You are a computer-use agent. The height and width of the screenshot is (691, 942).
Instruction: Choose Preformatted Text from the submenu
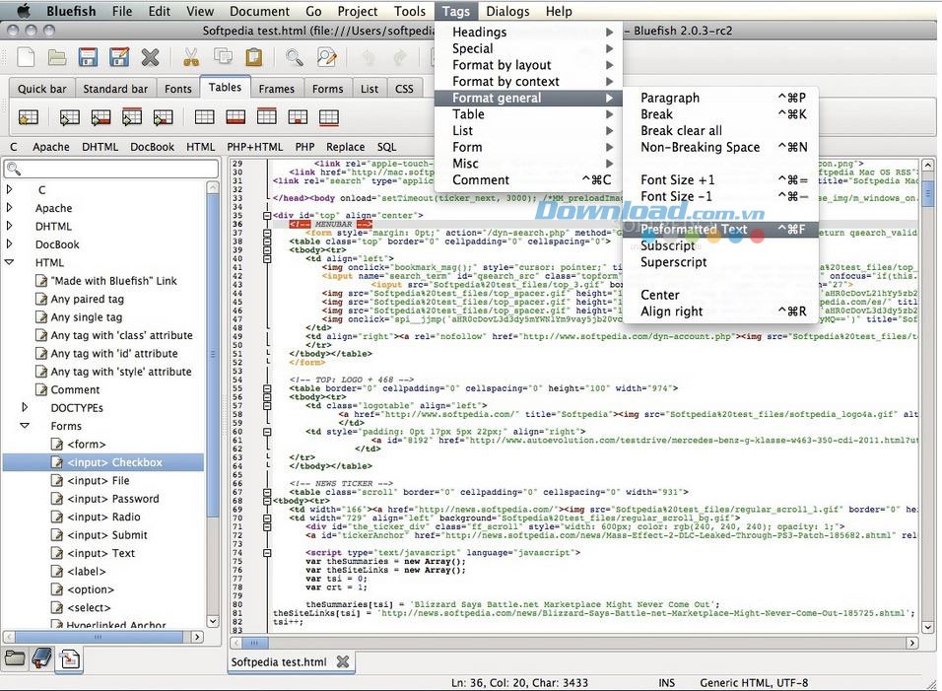coord(694,230)
